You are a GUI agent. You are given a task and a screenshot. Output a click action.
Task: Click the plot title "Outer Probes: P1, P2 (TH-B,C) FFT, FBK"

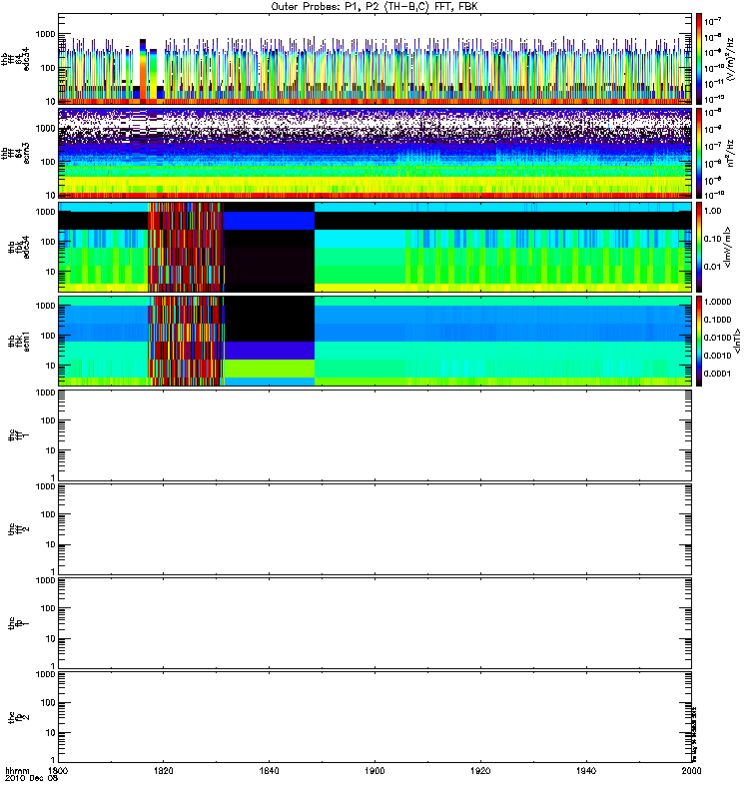coord(374,7)
